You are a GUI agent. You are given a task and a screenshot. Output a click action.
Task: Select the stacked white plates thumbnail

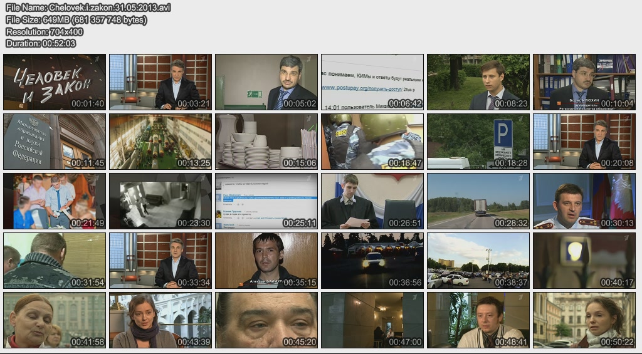point(266,142)
